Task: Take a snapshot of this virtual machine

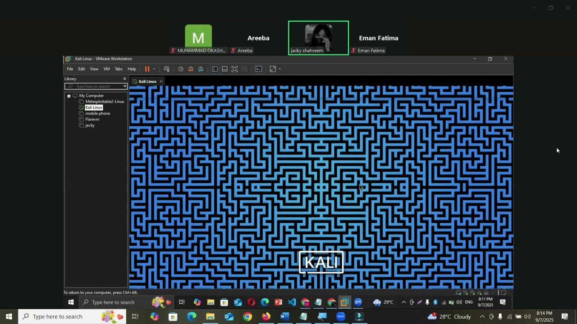Action: coord(181,69)
